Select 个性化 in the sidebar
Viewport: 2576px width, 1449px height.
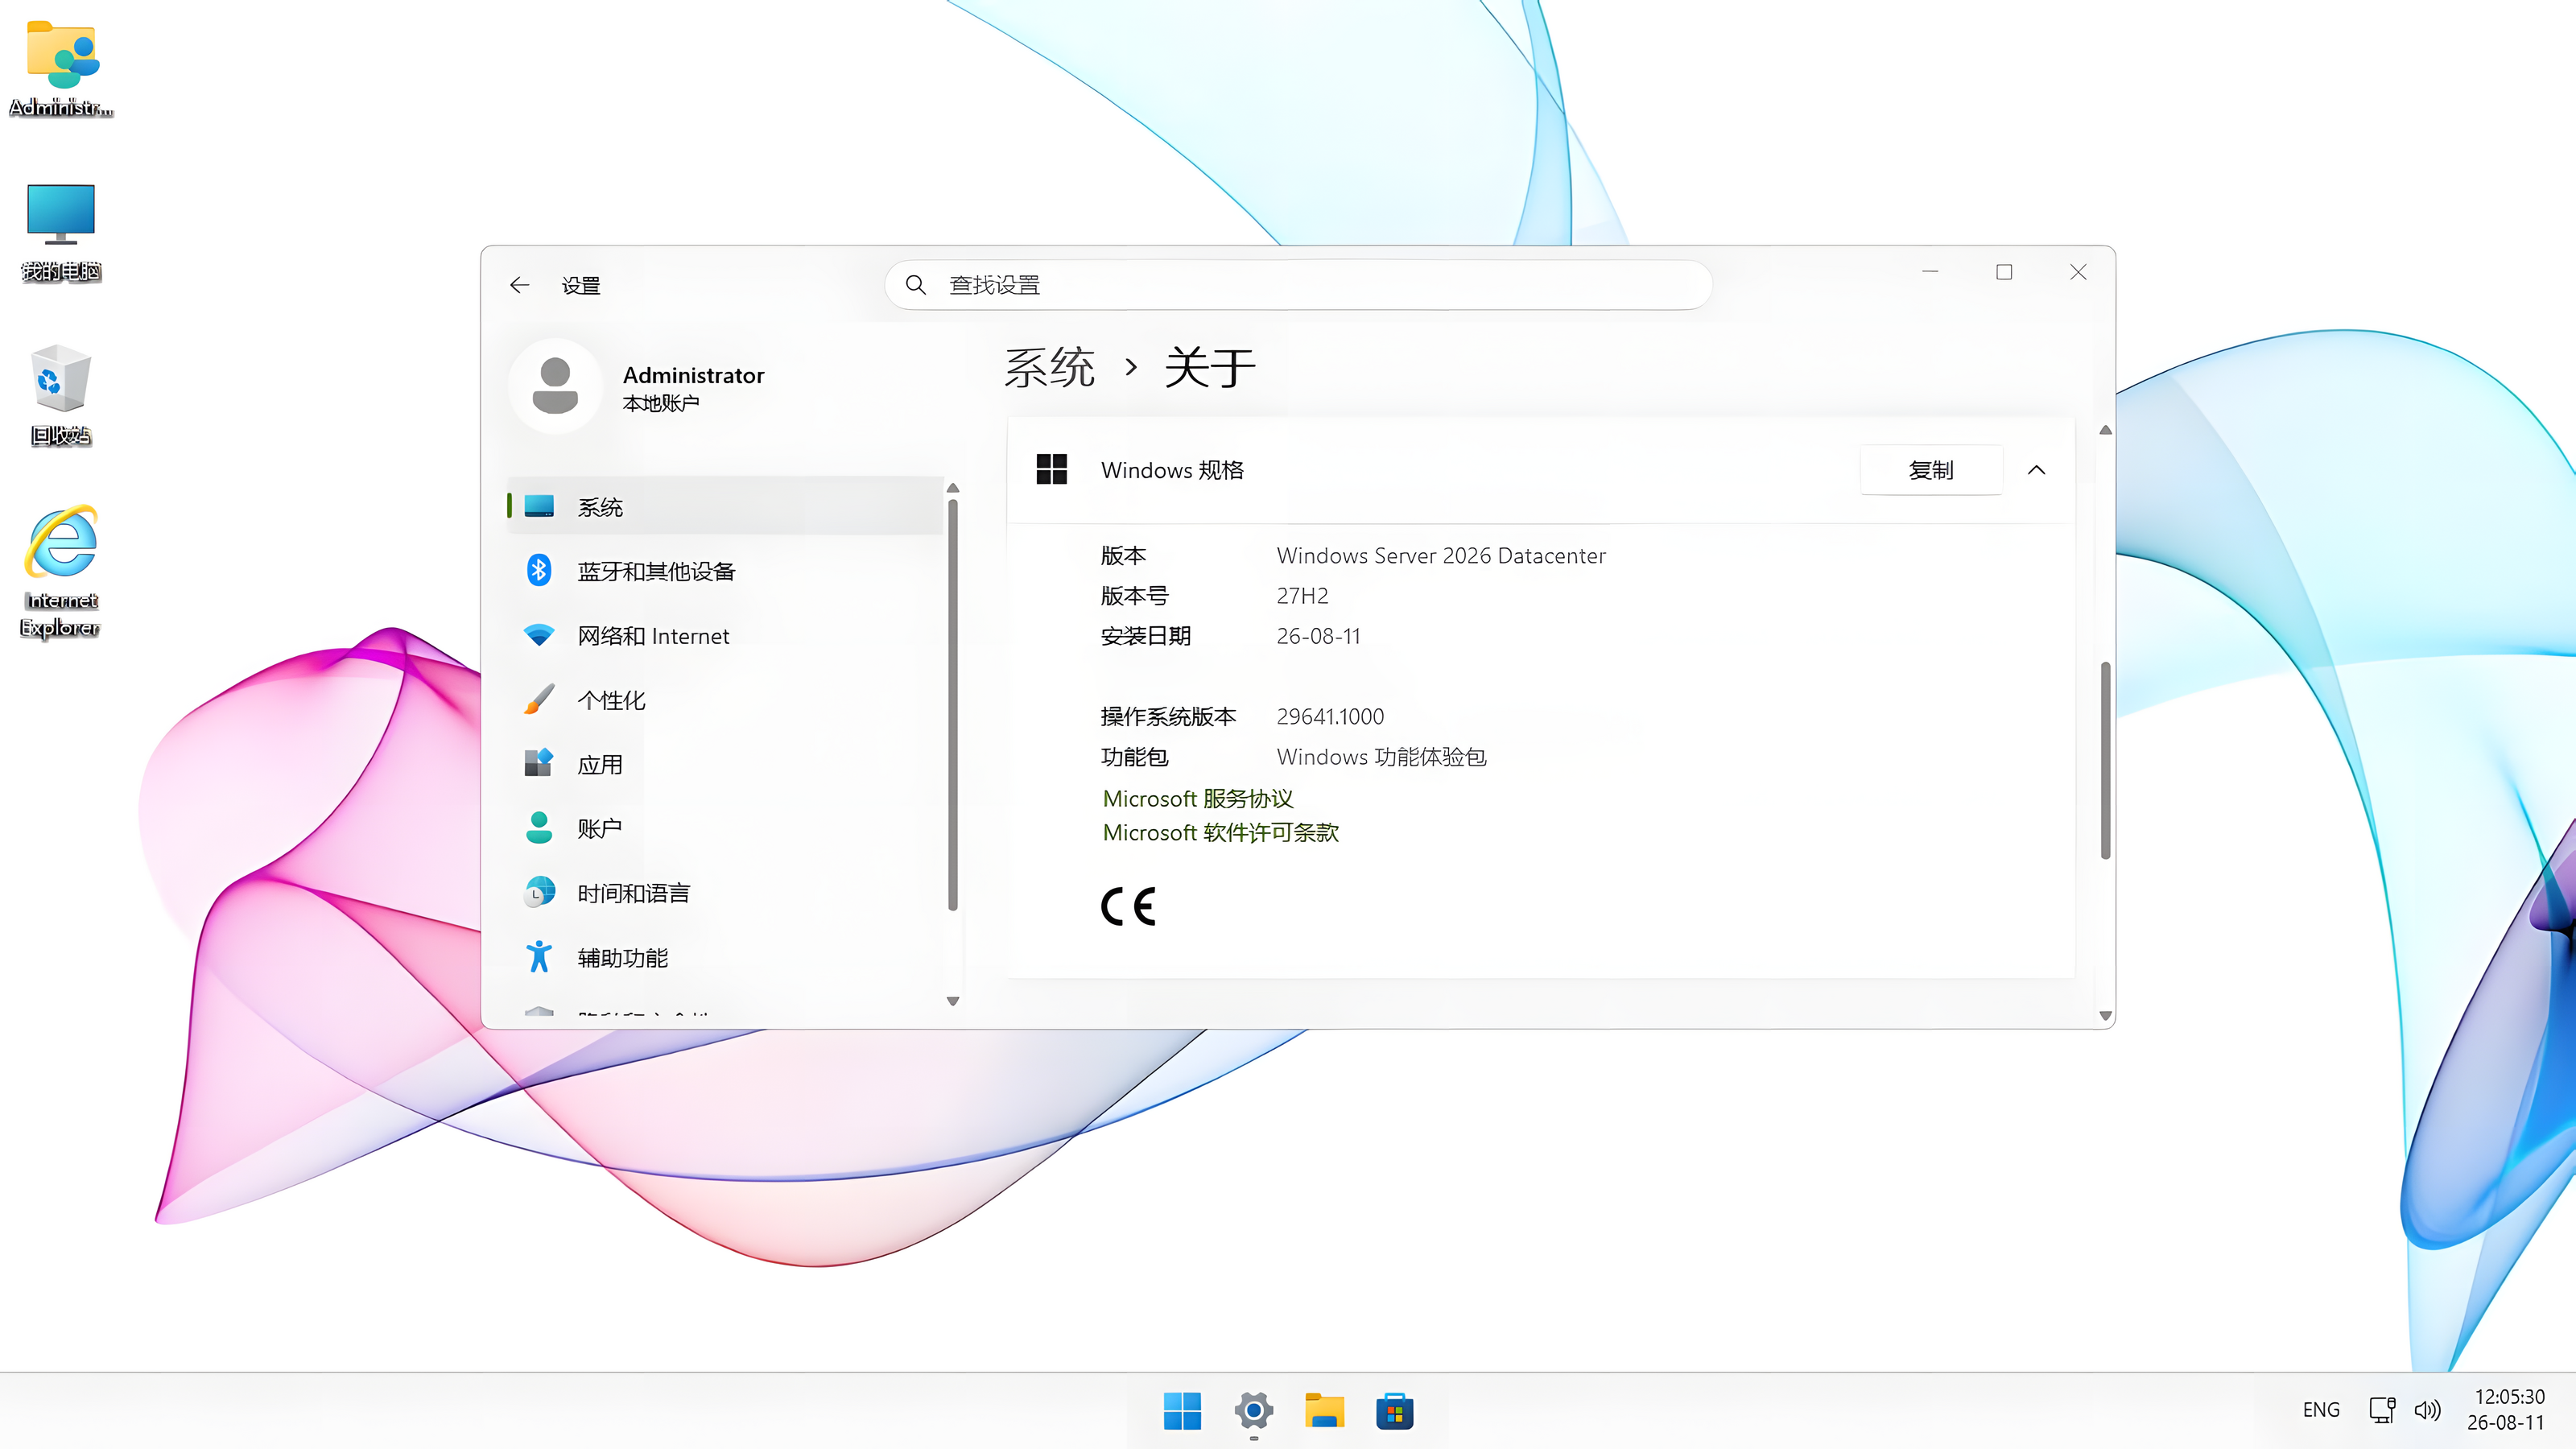pos(724,699)
